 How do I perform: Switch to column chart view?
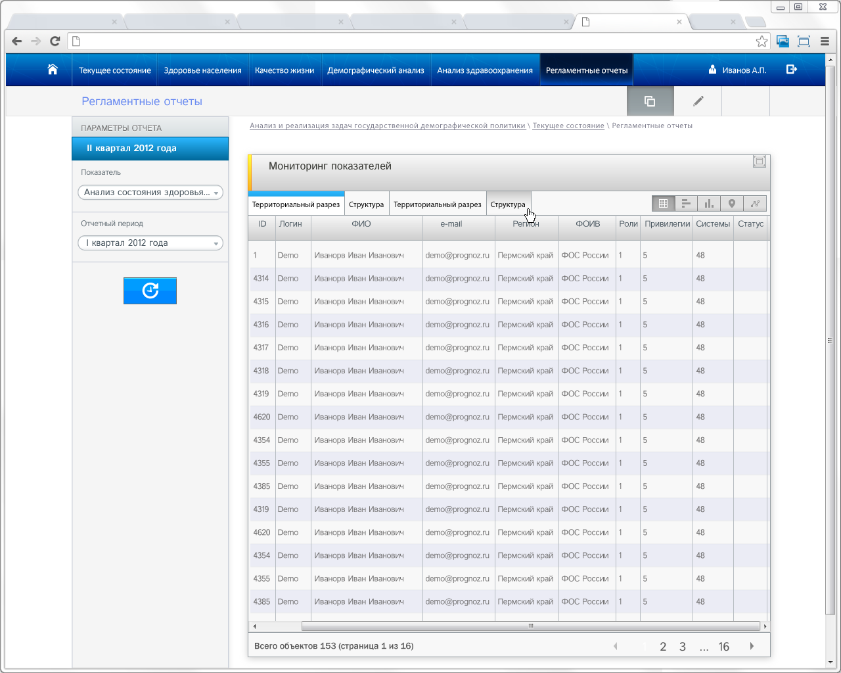pos(709,204)
